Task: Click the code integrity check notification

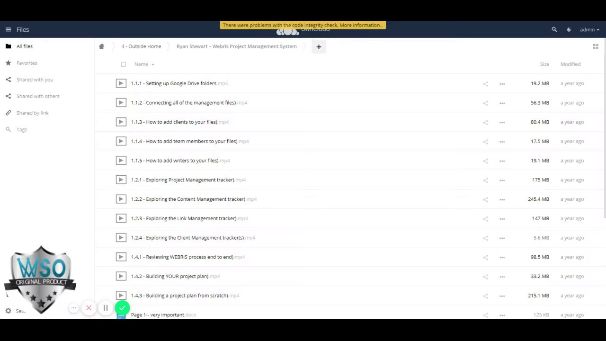Action: [x=303, y=25]
